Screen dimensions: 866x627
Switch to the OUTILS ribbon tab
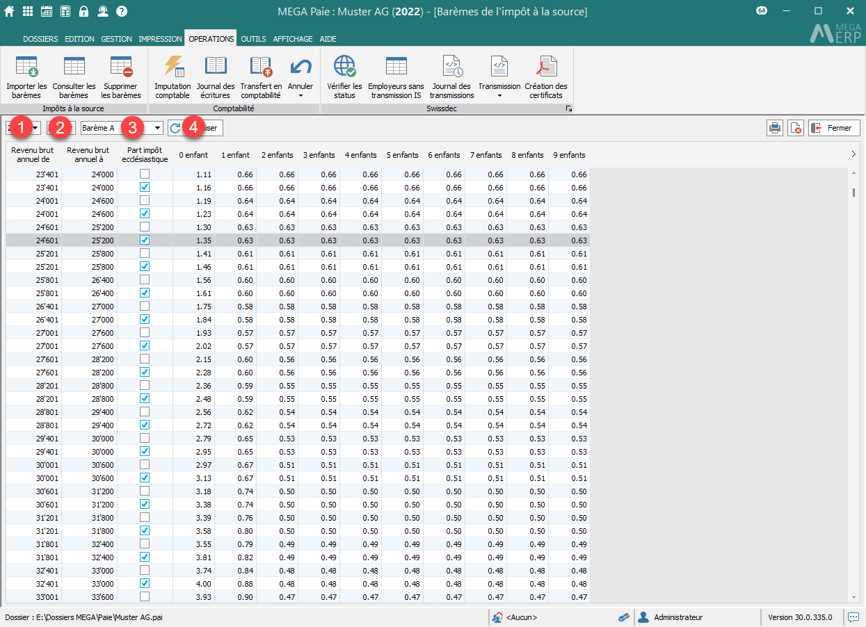tap(253, 39)
